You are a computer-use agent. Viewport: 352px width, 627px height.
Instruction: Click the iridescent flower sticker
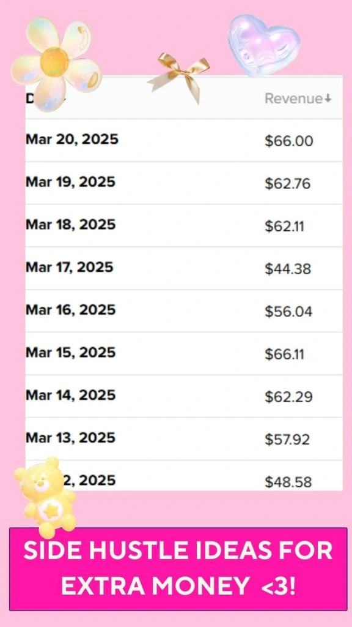pyautogui.click(x=55, y=61)
